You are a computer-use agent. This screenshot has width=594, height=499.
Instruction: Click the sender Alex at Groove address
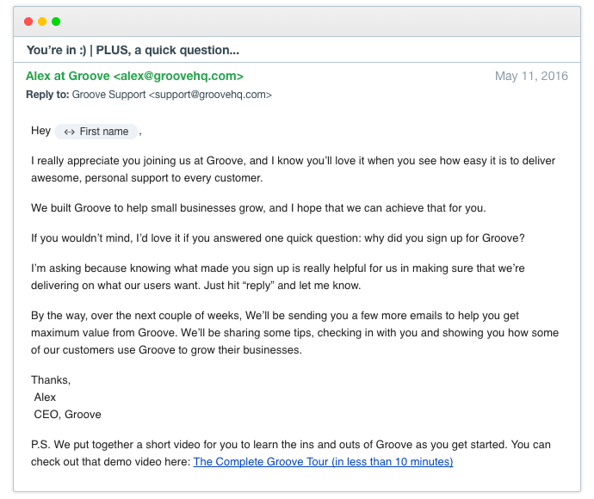coord(134,76)
